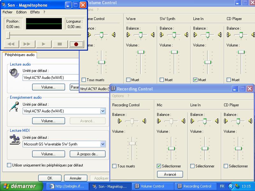Click the MIDI keyboard icon in Lecture MIDI

click(14, 139)
